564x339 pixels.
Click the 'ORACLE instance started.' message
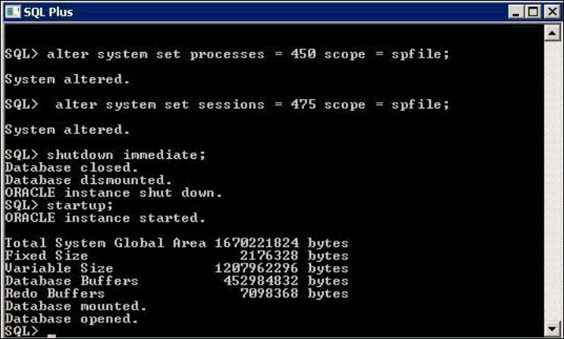105,218
